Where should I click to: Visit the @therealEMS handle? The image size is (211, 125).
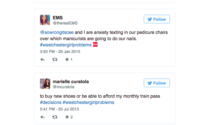click(65, 23)
